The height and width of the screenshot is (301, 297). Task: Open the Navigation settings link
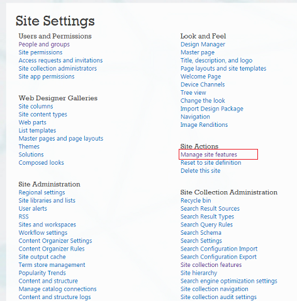[x=195, y=117]
